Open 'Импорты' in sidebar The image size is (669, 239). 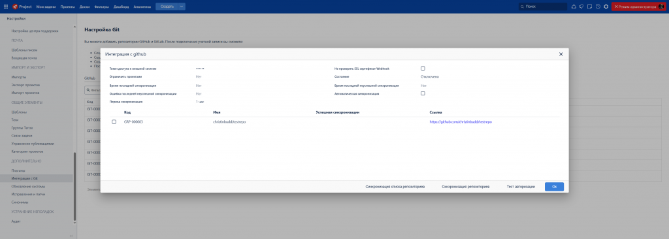point(19,77)
